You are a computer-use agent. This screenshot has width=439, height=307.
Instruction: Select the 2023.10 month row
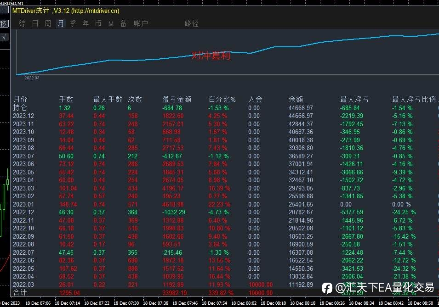tap(23, 132)
